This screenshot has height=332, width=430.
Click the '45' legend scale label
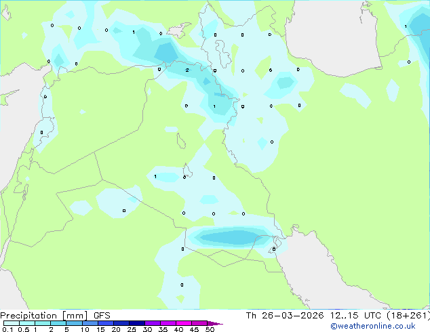(x=194, y=329)
